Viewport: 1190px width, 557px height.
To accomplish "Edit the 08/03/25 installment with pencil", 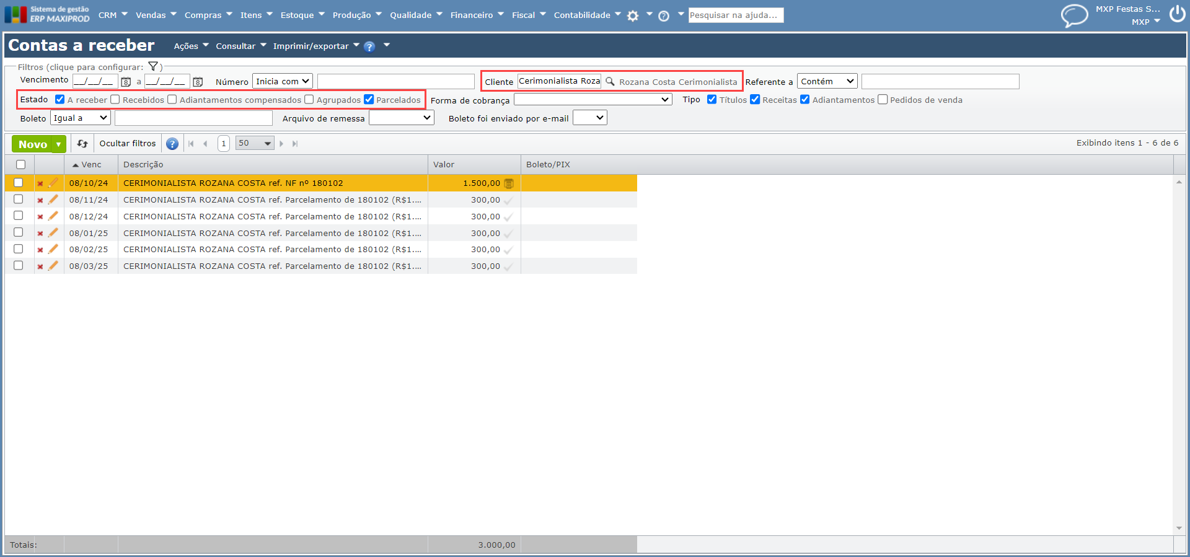I will [x=53, y=266].
